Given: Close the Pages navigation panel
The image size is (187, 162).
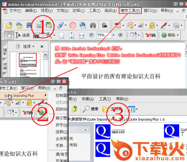Looking at the screenshot, I should tap(42, 47).
